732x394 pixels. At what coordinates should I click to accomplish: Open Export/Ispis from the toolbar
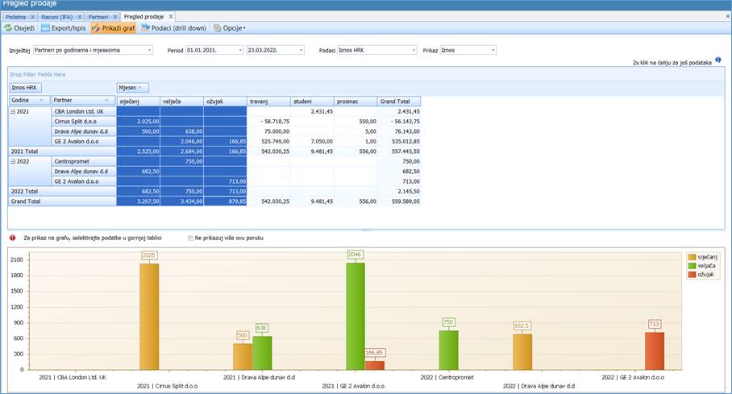64,28
